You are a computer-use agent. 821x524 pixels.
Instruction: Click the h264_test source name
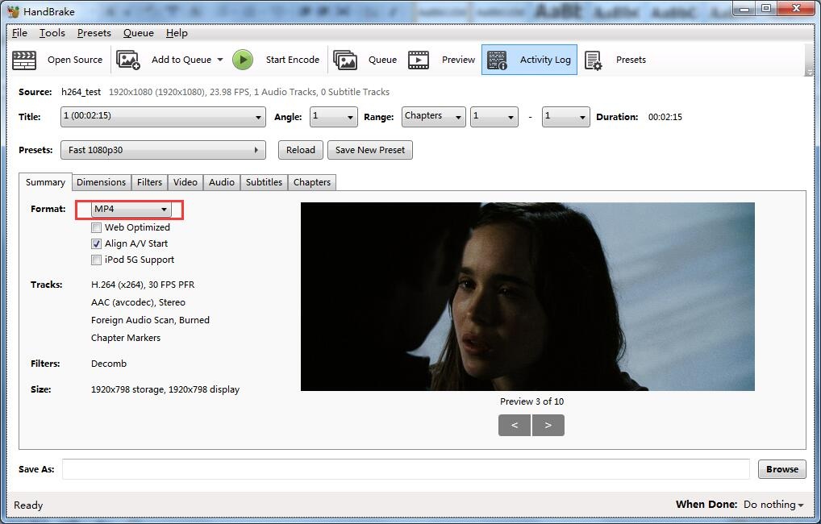tap(81, 92)
